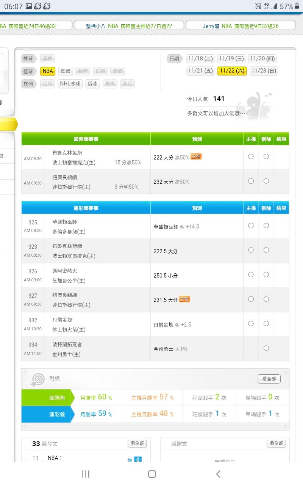Choose the 11/18 (二) date tab
The width and height of the screenshot is (303, 486).
200,58
